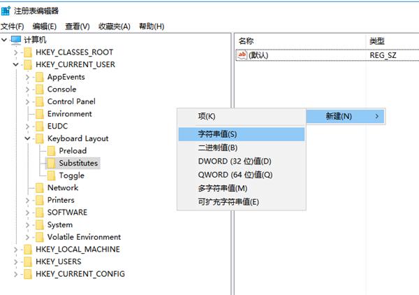Select DWORD (32 位)值(D) entry
The height and width of the screenshot is (295, 419).
click(242, 161)
